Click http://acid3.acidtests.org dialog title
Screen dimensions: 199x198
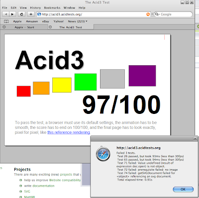coord(138,148)
